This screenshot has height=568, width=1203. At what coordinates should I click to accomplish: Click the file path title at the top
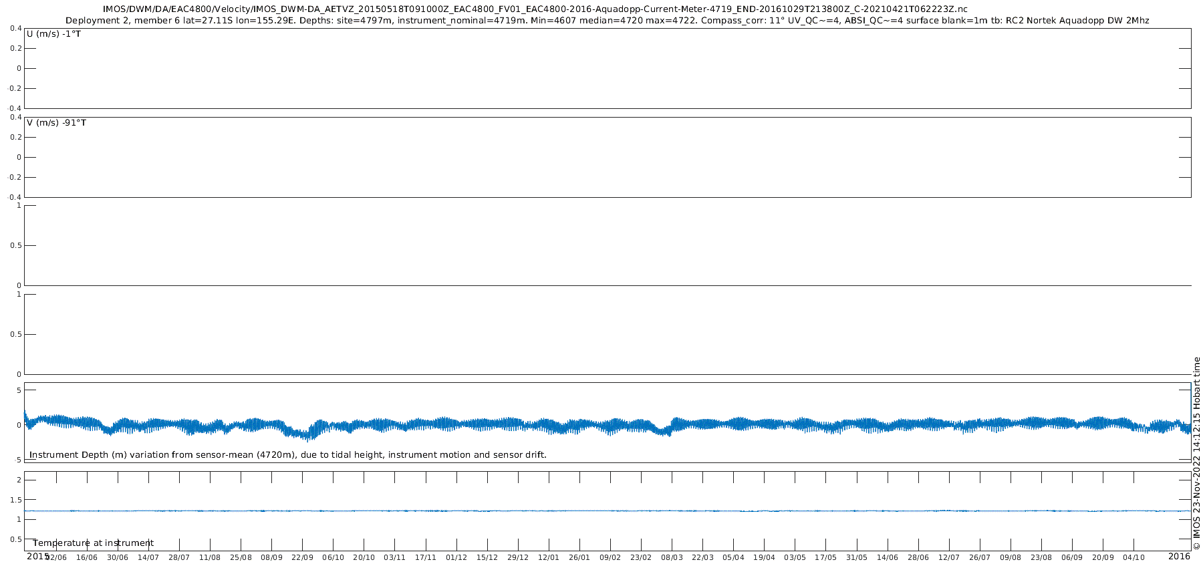(x=535, y=9)
